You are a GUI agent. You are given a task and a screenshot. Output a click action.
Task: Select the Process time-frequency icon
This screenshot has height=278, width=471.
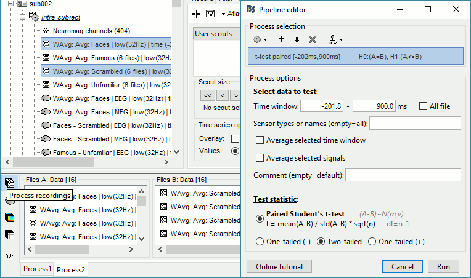[x=9, y=217]
